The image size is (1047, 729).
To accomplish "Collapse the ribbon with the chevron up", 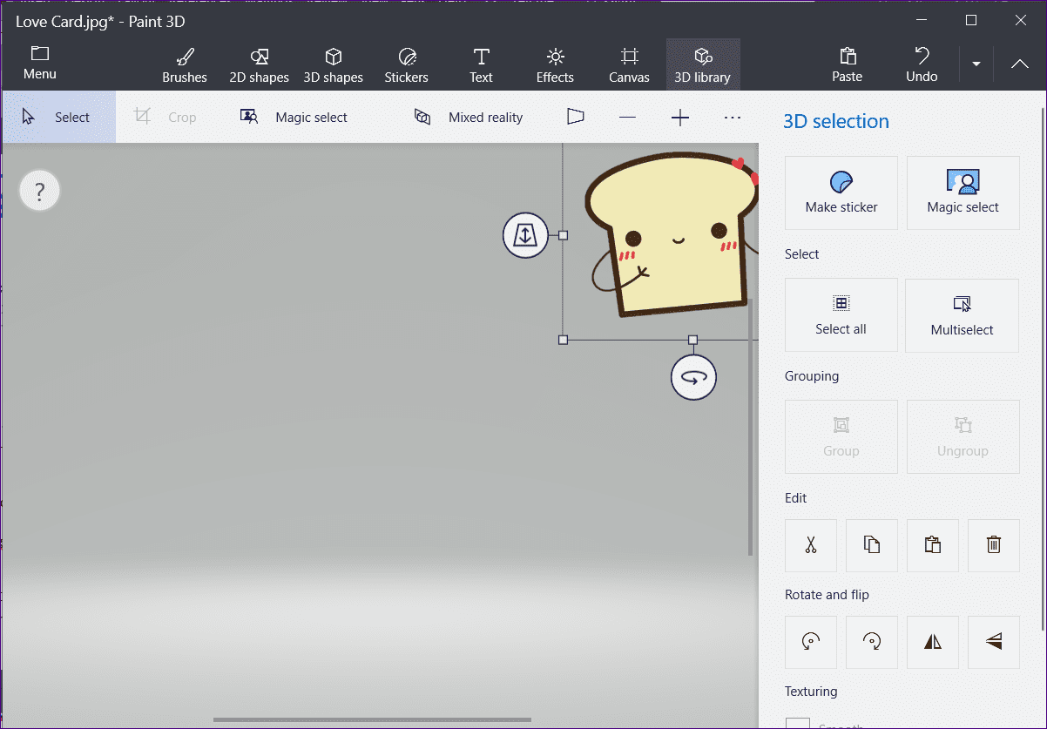I will (1019, 64).
